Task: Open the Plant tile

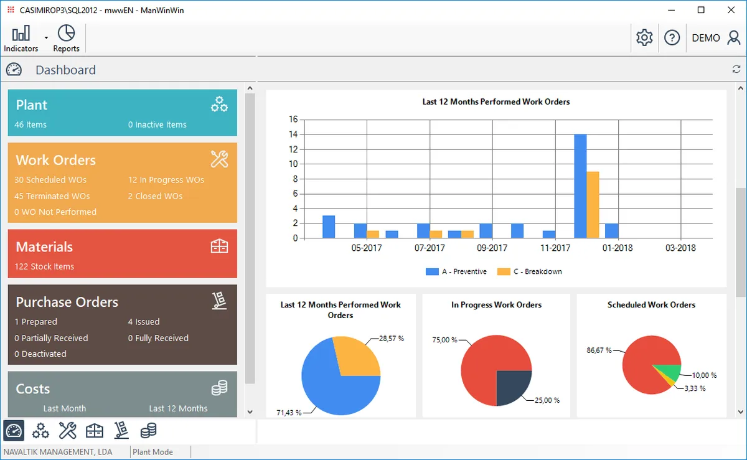Action: pyautogui.click(x=122, y=113)
